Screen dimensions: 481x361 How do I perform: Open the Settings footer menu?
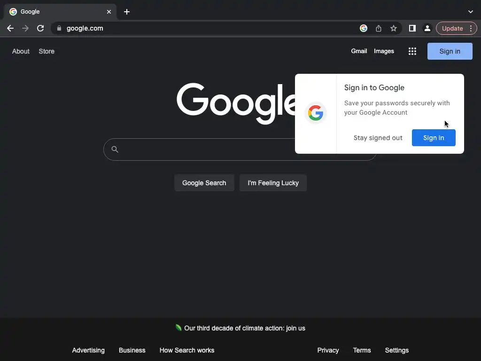[x=396, y=350]
